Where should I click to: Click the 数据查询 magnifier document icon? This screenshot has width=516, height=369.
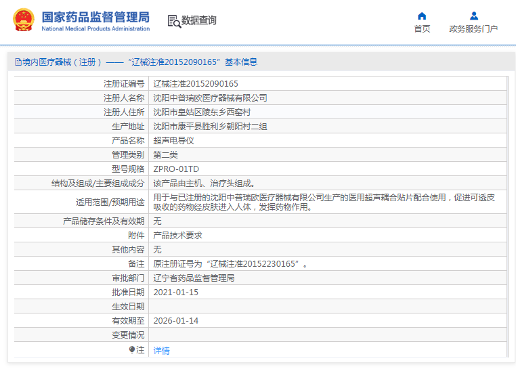tap(174, 21)
